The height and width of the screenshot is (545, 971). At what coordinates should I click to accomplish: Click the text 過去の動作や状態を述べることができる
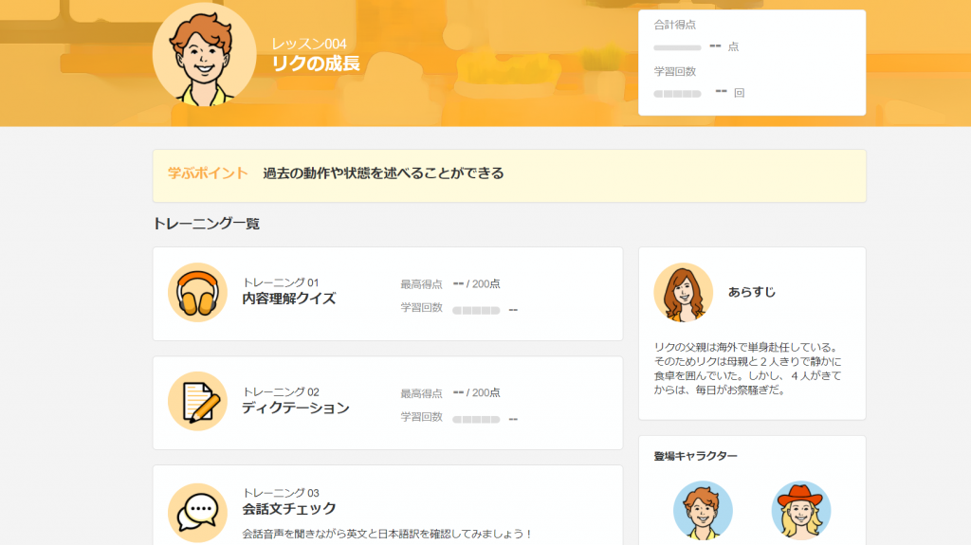383,173
